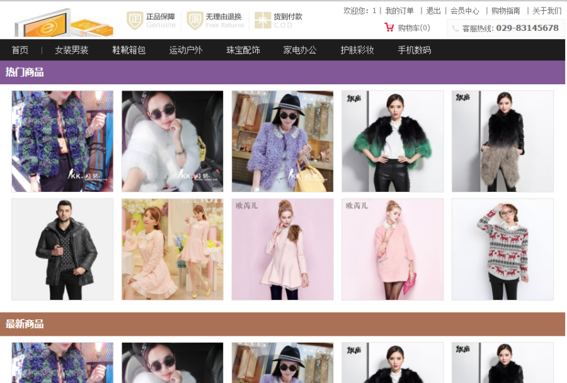
Task: Open 珠宝配饰 category
Action: pyautogui.click(x=243, y=50)
